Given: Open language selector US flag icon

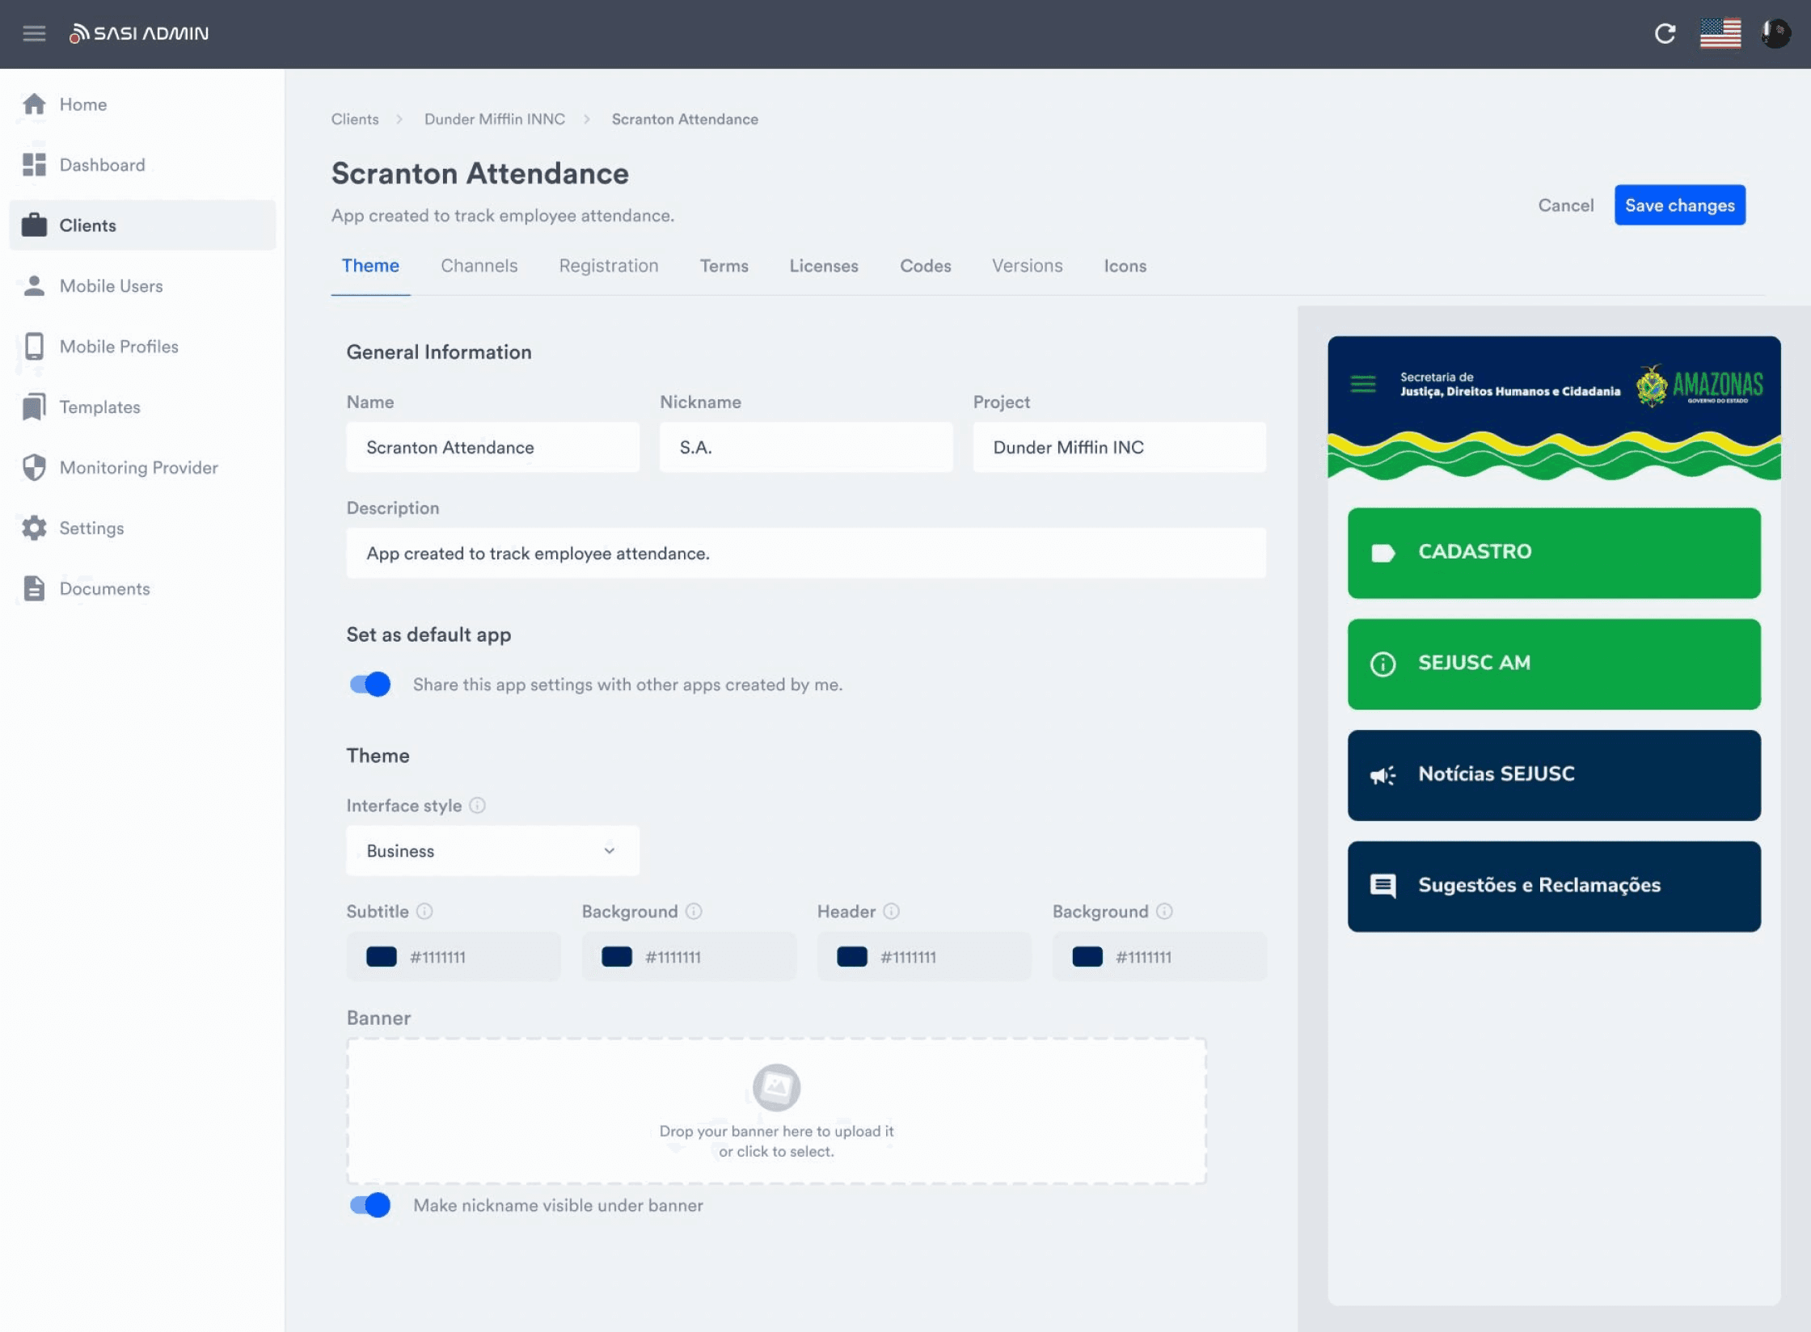Looking at the screenshot, I should pyautogui.click(x=1720, y=33).
